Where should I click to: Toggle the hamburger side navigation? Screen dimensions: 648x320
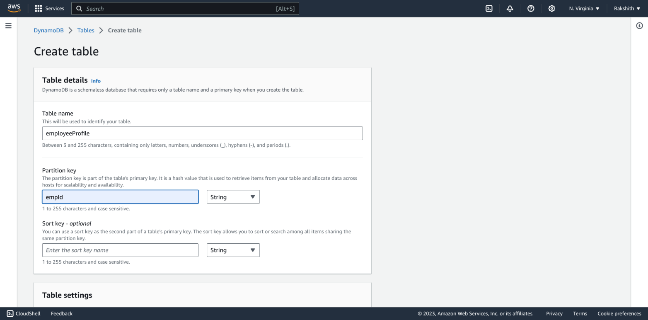[x=8, y=26]
